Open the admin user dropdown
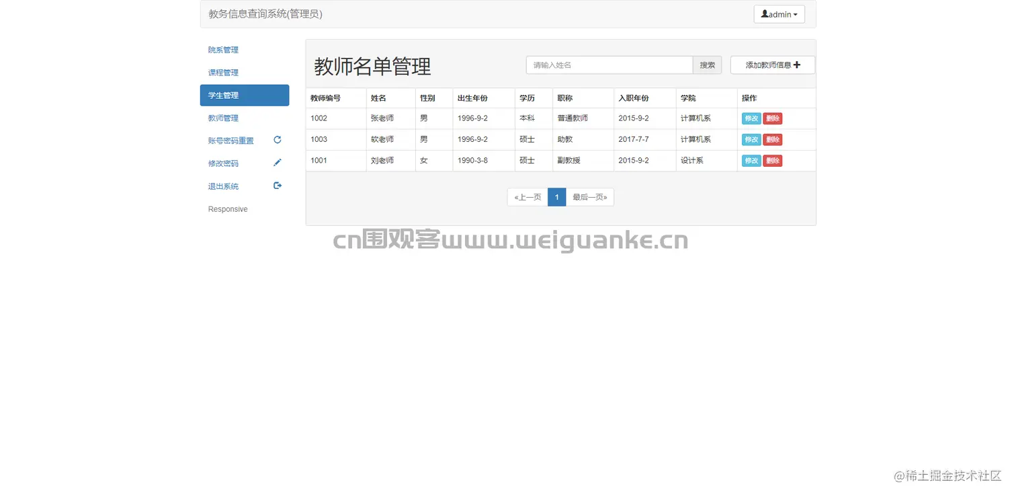The image size is (1016, 497). pos(779,14)
